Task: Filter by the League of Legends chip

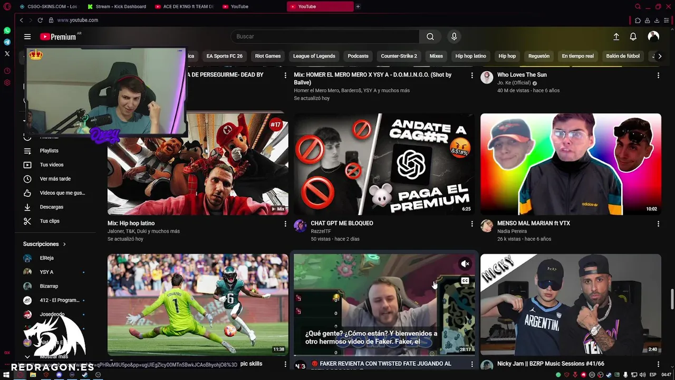Action: tap(314, 56)
